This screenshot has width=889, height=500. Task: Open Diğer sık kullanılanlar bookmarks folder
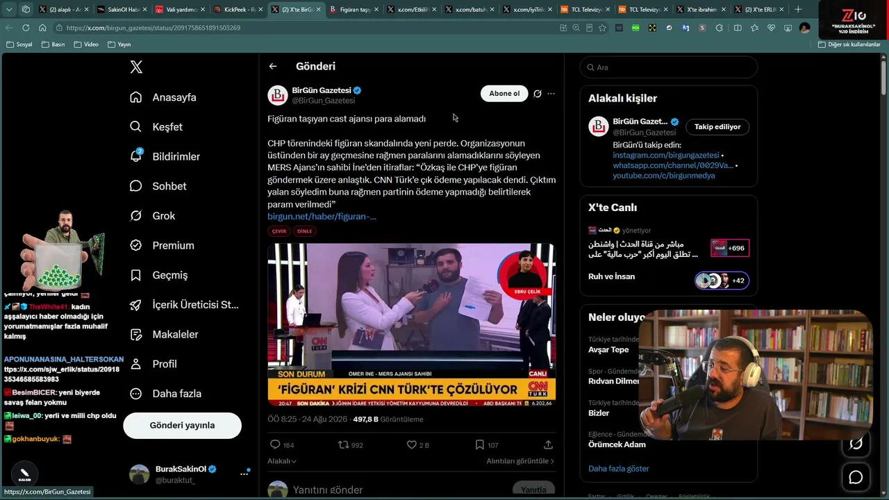coord(849,44)
